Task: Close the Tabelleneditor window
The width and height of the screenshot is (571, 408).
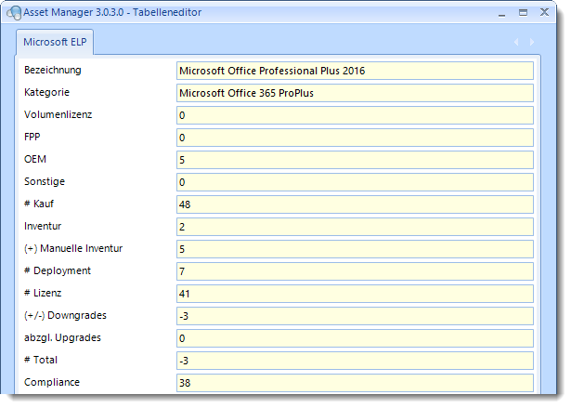Action: pos(544,12)
